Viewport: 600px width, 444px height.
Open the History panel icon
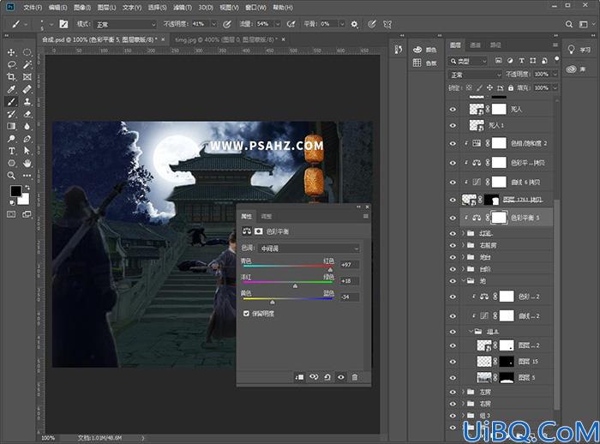(x=398, y=50)
